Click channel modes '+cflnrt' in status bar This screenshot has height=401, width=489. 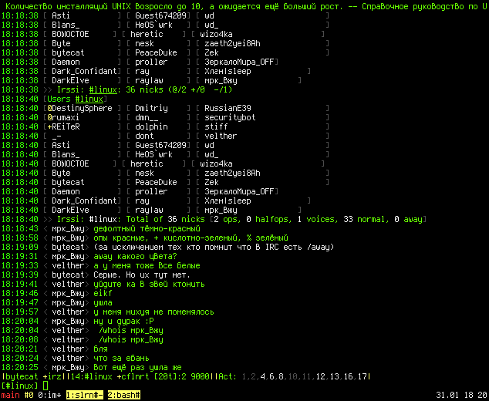pos(133,376)
